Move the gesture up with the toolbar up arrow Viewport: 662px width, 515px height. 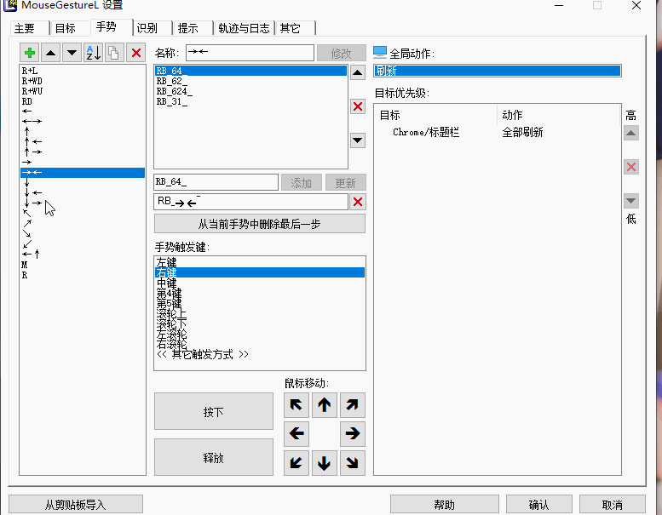(51, 53)
